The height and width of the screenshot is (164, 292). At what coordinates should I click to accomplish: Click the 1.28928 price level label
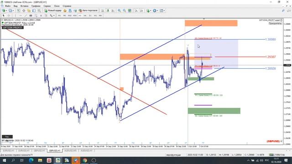tap(271, 69)
